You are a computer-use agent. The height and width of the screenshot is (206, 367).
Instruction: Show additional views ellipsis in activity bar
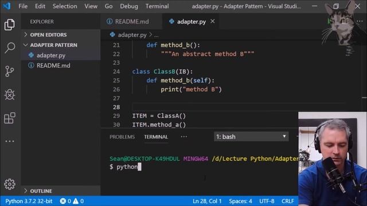point(10,141)
